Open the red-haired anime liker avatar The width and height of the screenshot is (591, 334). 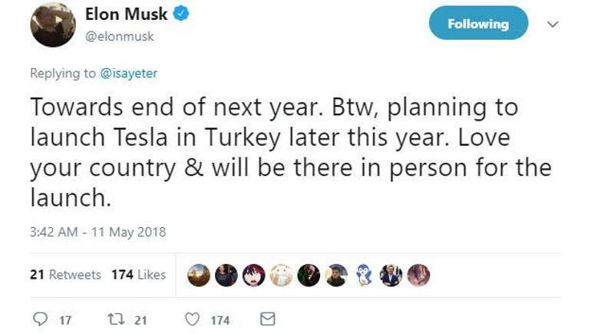click(x=253, y=275)
